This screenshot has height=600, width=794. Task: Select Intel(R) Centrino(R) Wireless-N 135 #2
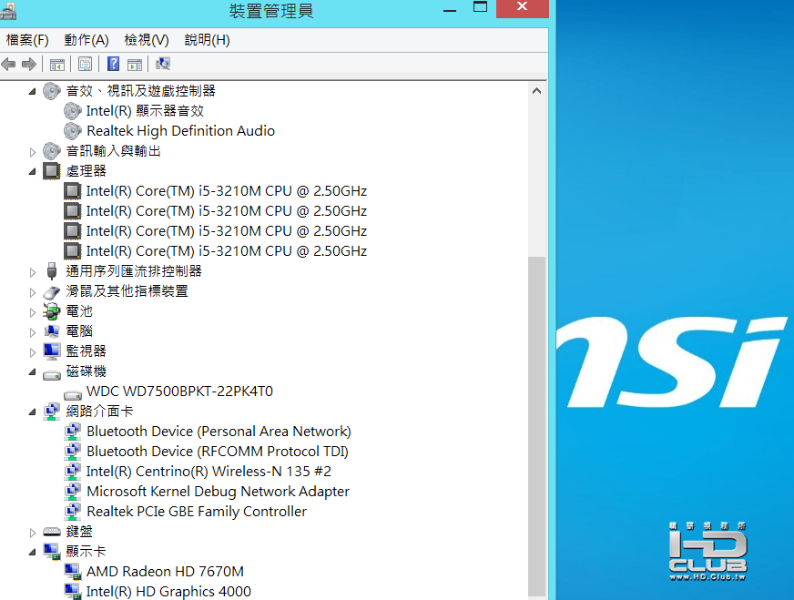click(x=209, y=472)
